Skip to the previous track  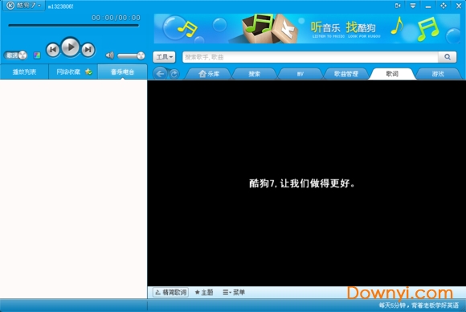coord(53,49)
